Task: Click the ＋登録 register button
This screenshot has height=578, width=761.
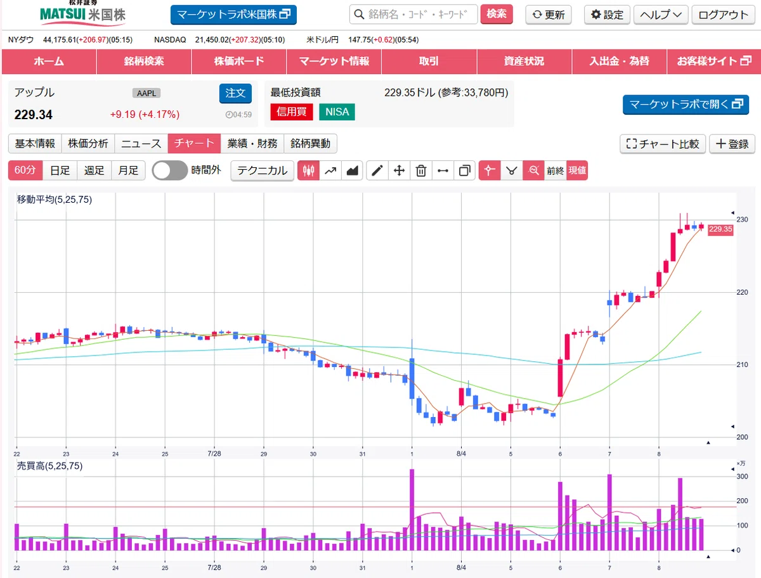Action: pos(732,144)
